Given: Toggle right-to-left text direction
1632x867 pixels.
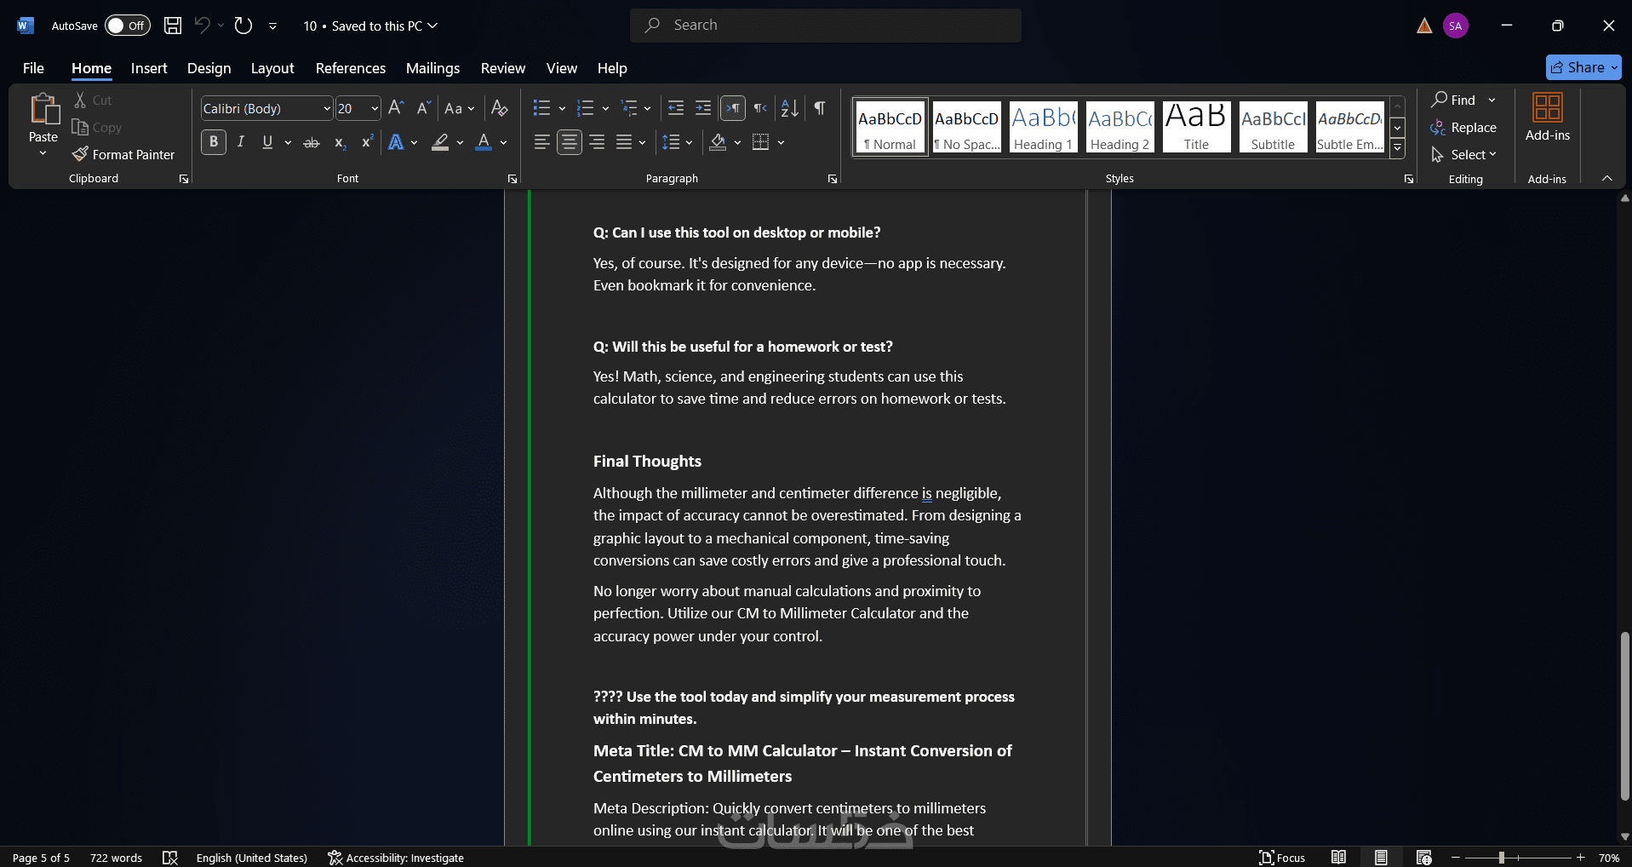Looking at the screenshot, I should click(760, 108).
